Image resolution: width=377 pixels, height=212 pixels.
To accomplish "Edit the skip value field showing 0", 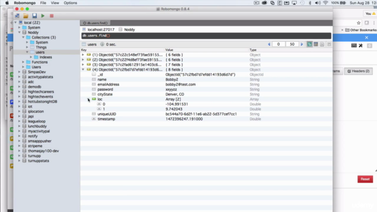I will 279,44.
